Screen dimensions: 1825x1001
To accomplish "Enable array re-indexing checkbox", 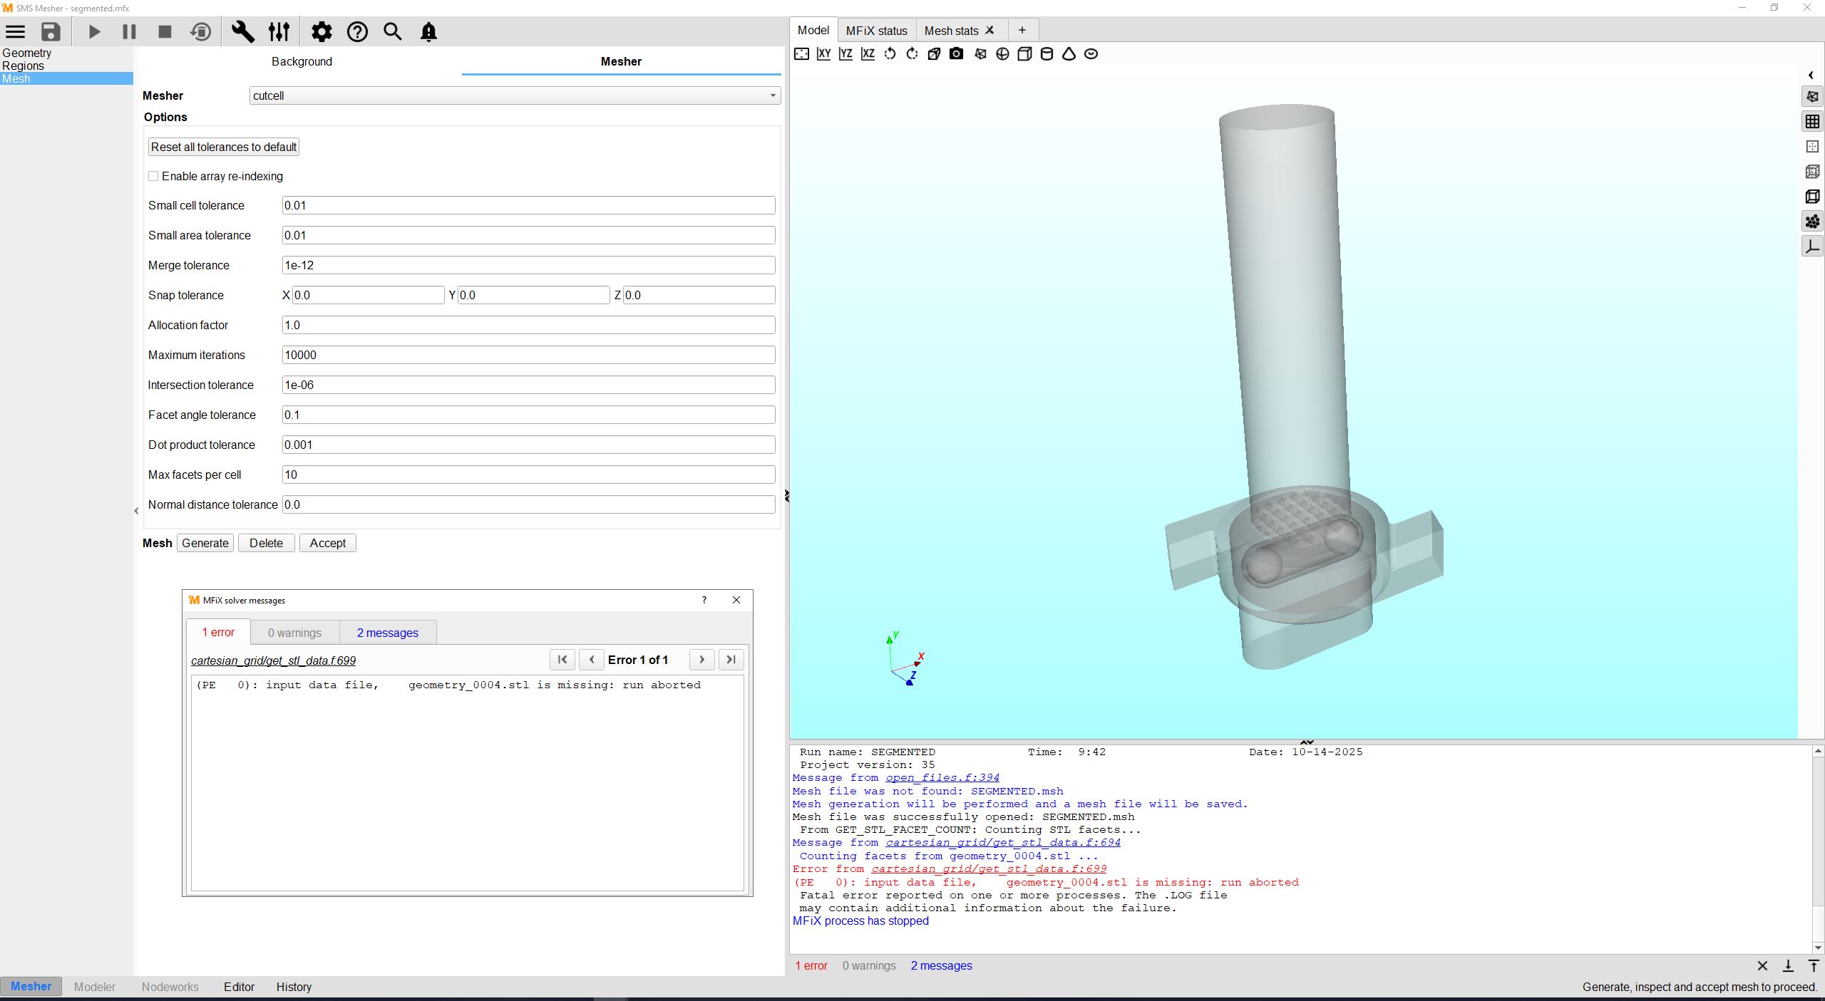I will (153, 176).
